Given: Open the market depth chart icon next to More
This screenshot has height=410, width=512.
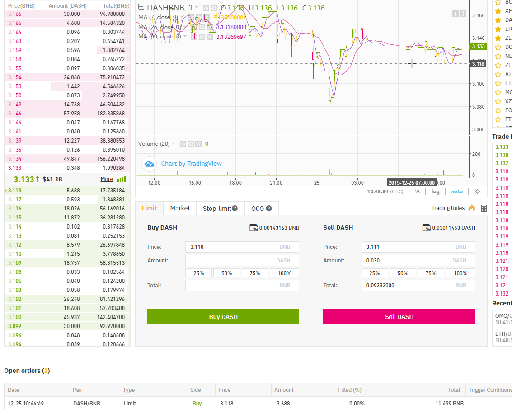Looking at the screenshot, I should pyautogui.click(x=122, y=179).
